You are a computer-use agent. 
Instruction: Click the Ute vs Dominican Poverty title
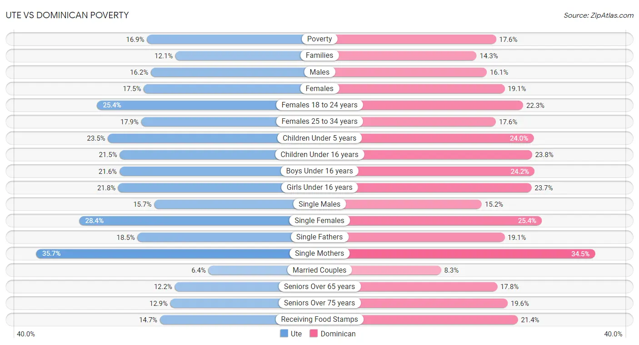point(67,15)
